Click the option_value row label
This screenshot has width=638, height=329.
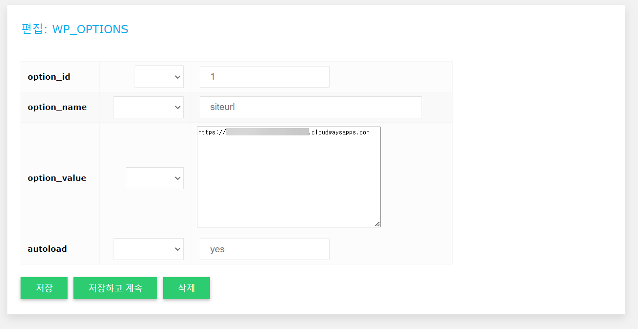click(57, 178)
